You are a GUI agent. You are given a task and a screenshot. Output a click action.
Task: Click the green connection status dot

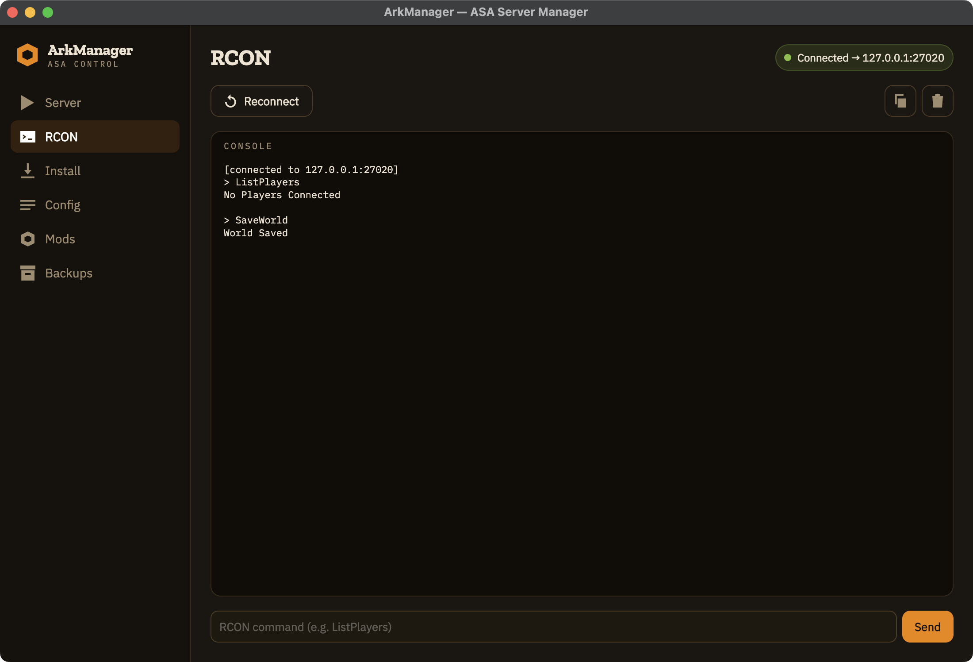tap(787, 58)
